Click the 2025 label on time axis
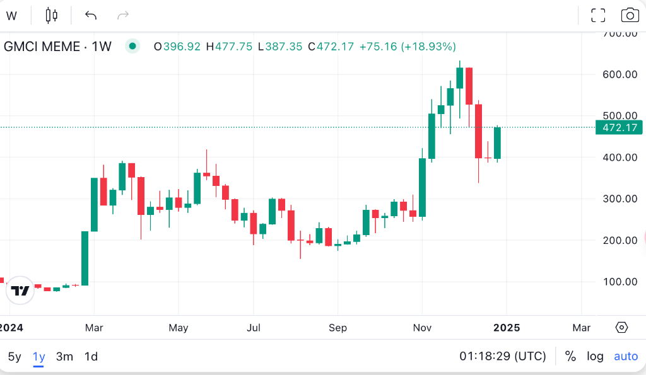Image resolution: width=646 pixels, height=375 pixels. click(507, 328)
